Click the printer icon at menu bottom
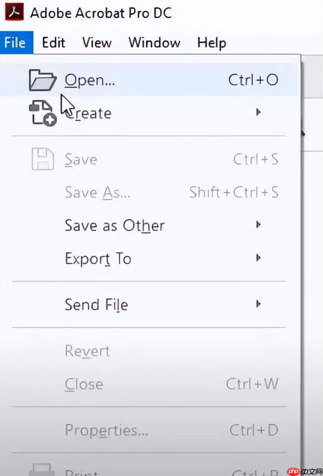Viewport: 323px width, 476px height. pos(42,470)
